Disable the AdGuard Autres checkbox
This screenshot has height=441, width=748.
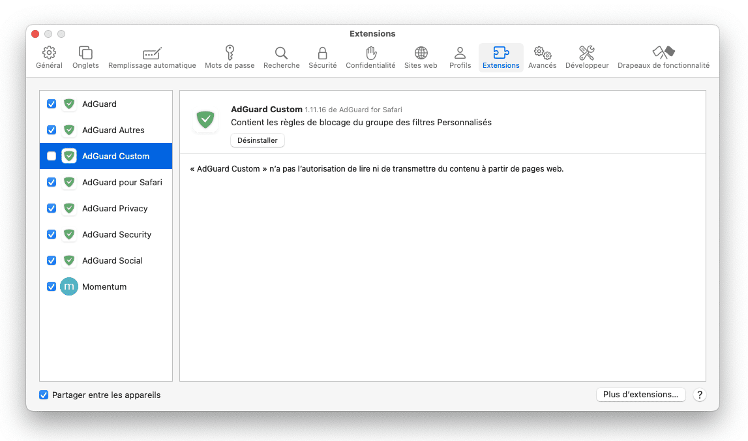click(x=52, y=130)
